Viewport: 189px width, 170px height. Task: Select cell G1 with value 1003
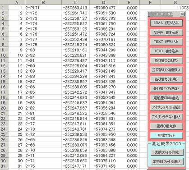click(x=175, y=8)
